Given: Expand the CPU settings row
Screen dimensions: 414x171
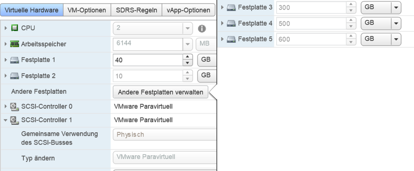Looking at the screenshot, I should click(x=6, y=28).
